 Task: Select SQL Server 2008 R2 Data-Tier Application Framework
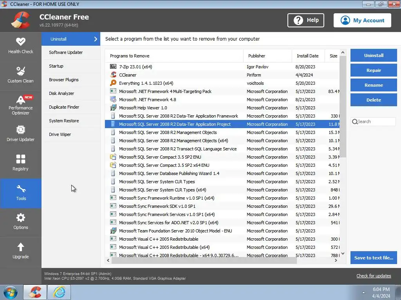click(x=222, y=116)
